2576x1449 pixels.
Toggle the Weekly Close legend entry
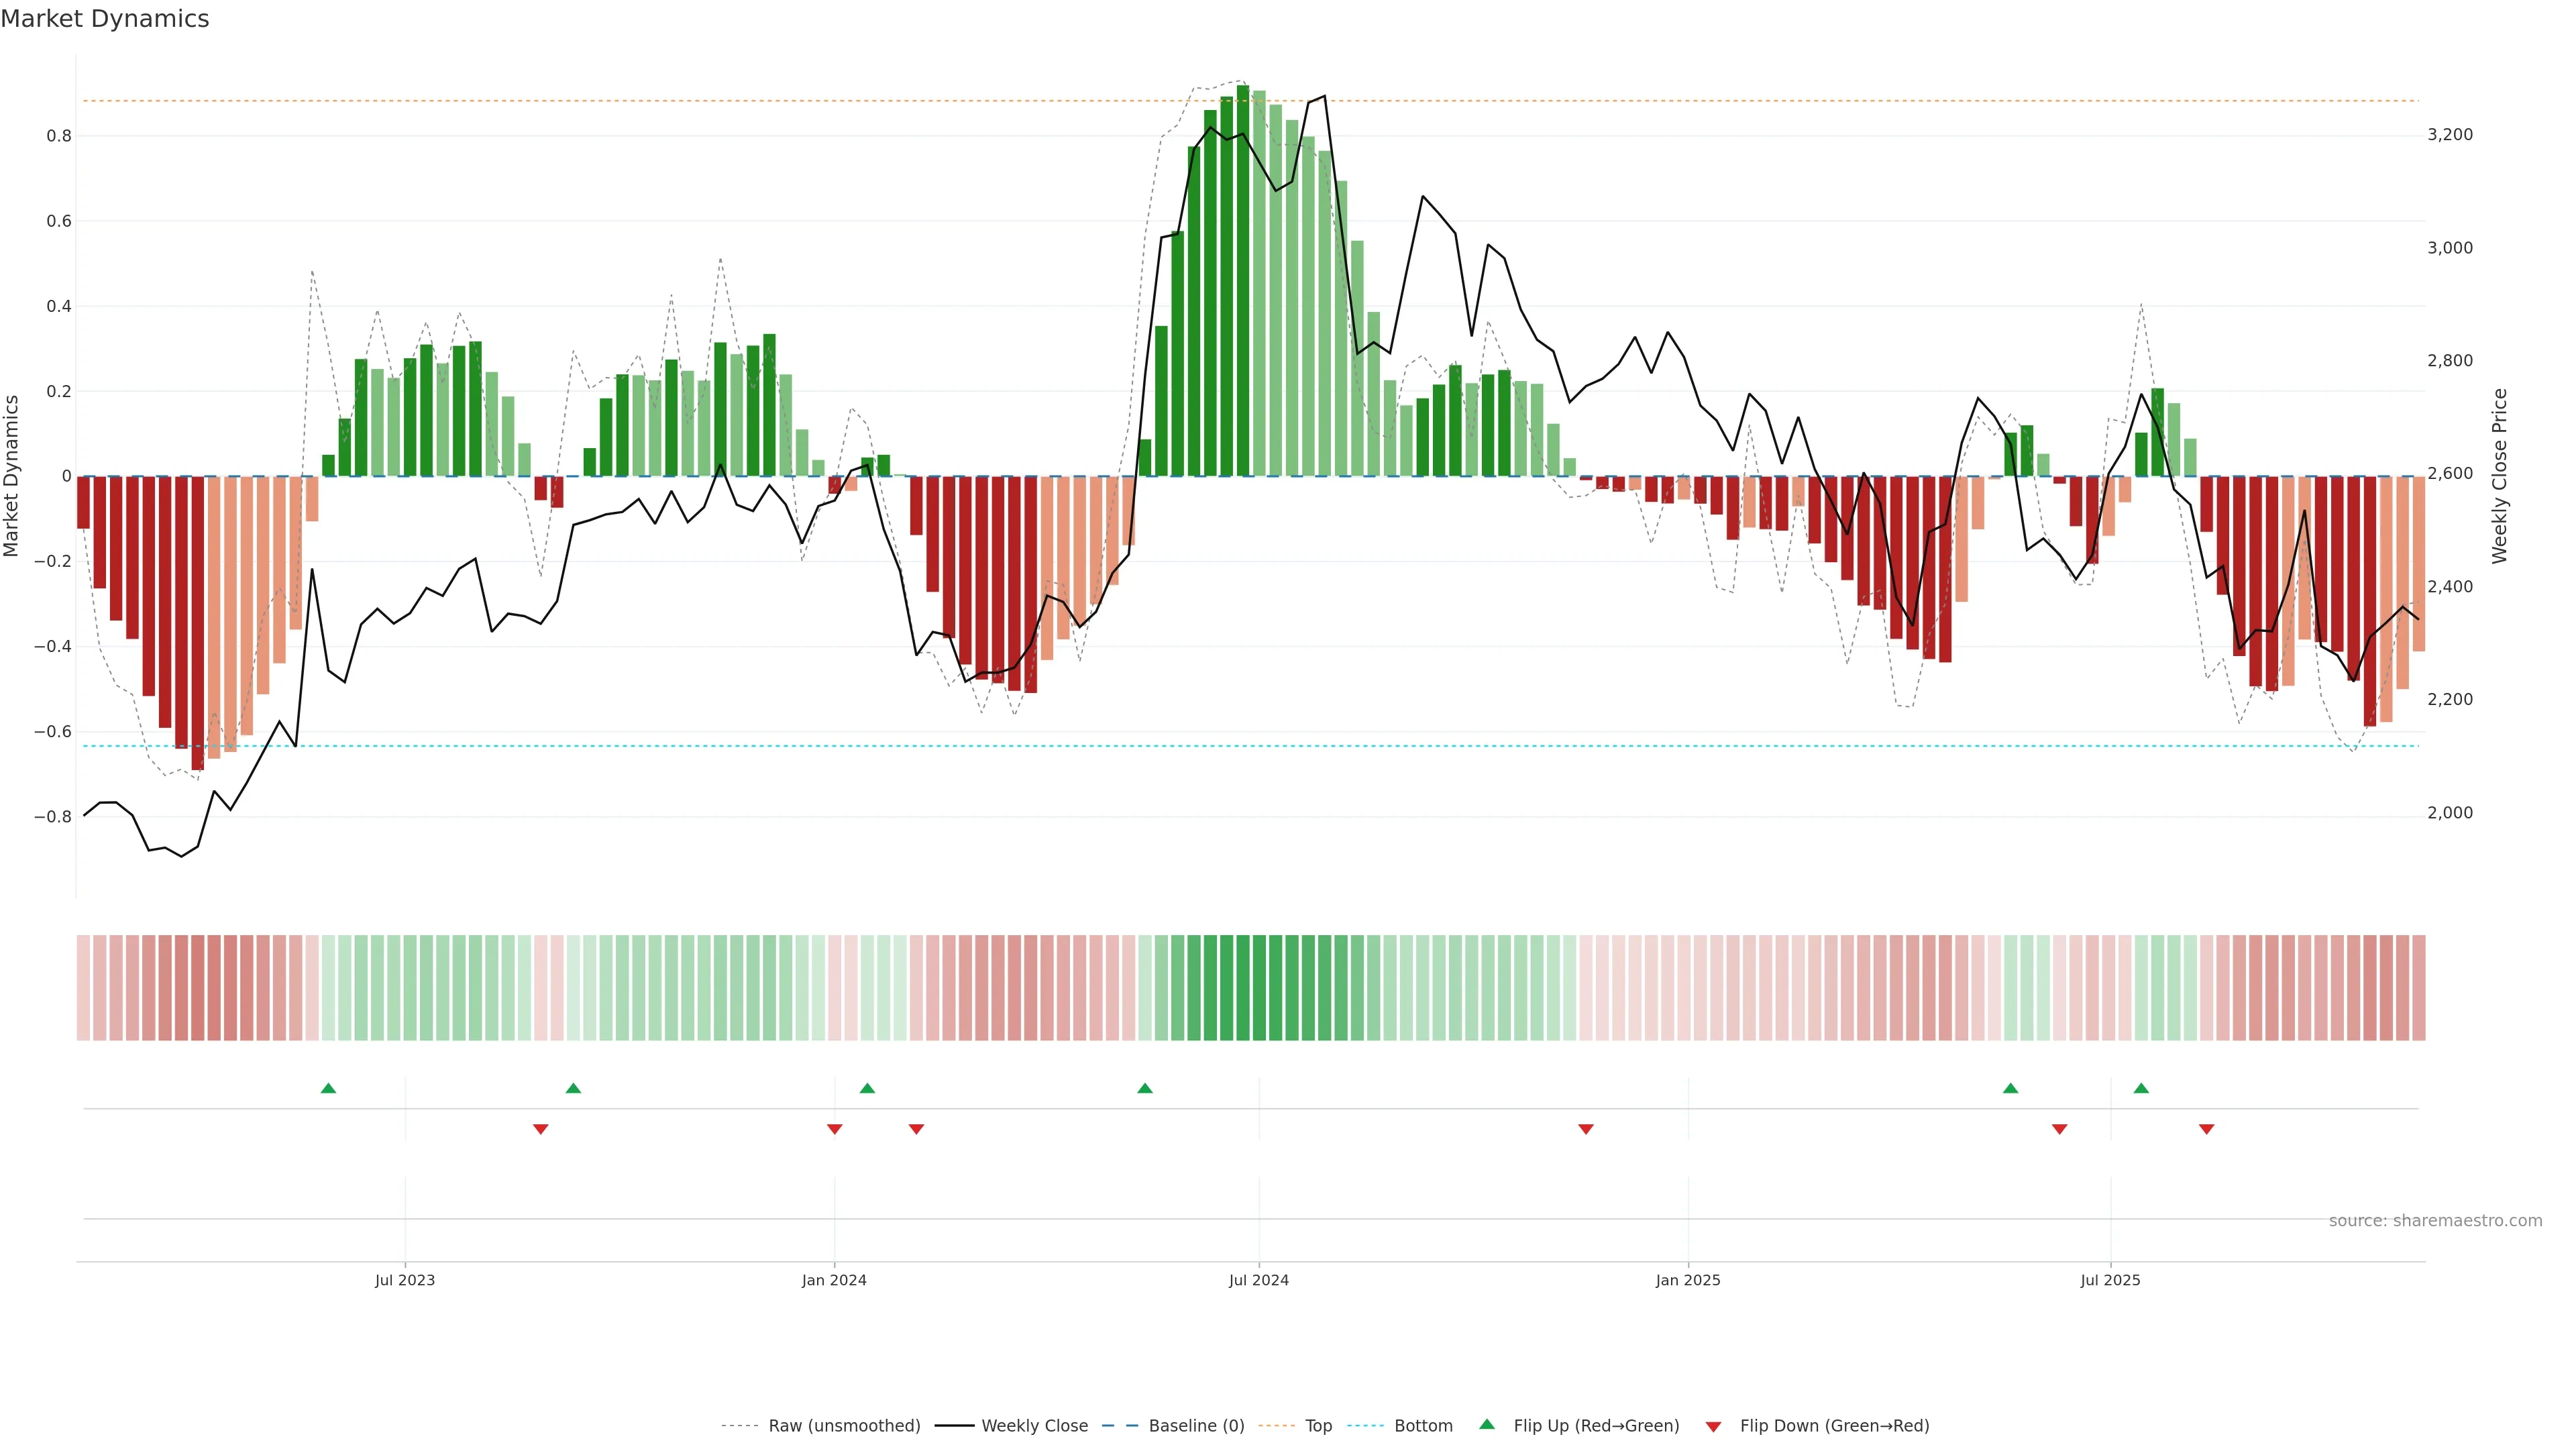coord(1034,1426)
